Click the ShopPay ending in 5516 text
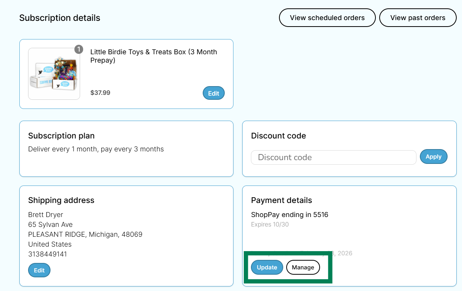 pos(289,215)
